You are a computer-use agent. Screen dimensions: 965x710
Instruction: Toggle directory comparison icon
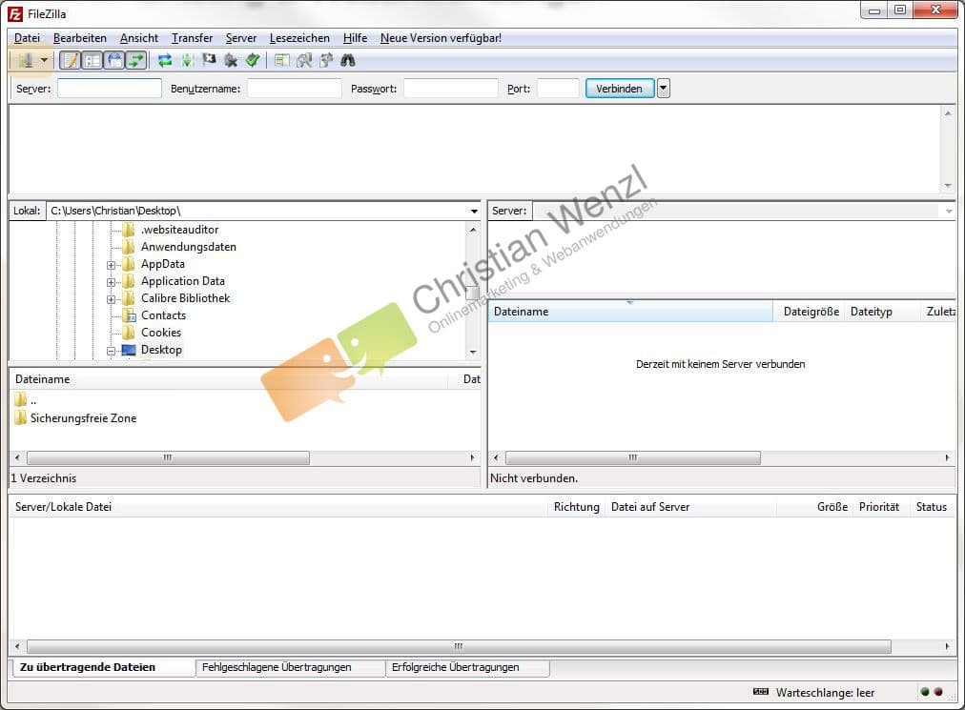(304, 60)
